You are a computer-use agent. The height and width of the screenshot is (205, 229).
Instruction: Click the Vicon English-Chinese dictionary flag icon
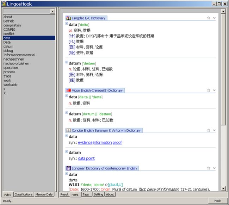point(68,90)
